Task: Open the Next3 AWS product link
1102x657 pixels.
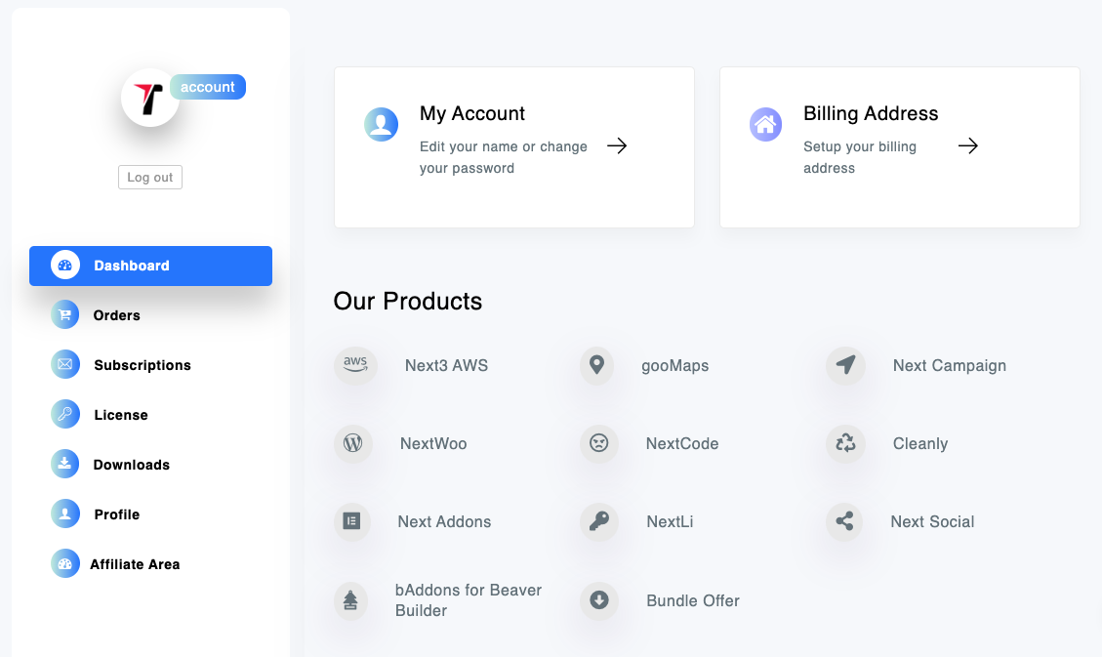Action: pyautogui.click(x=446, y=365)
